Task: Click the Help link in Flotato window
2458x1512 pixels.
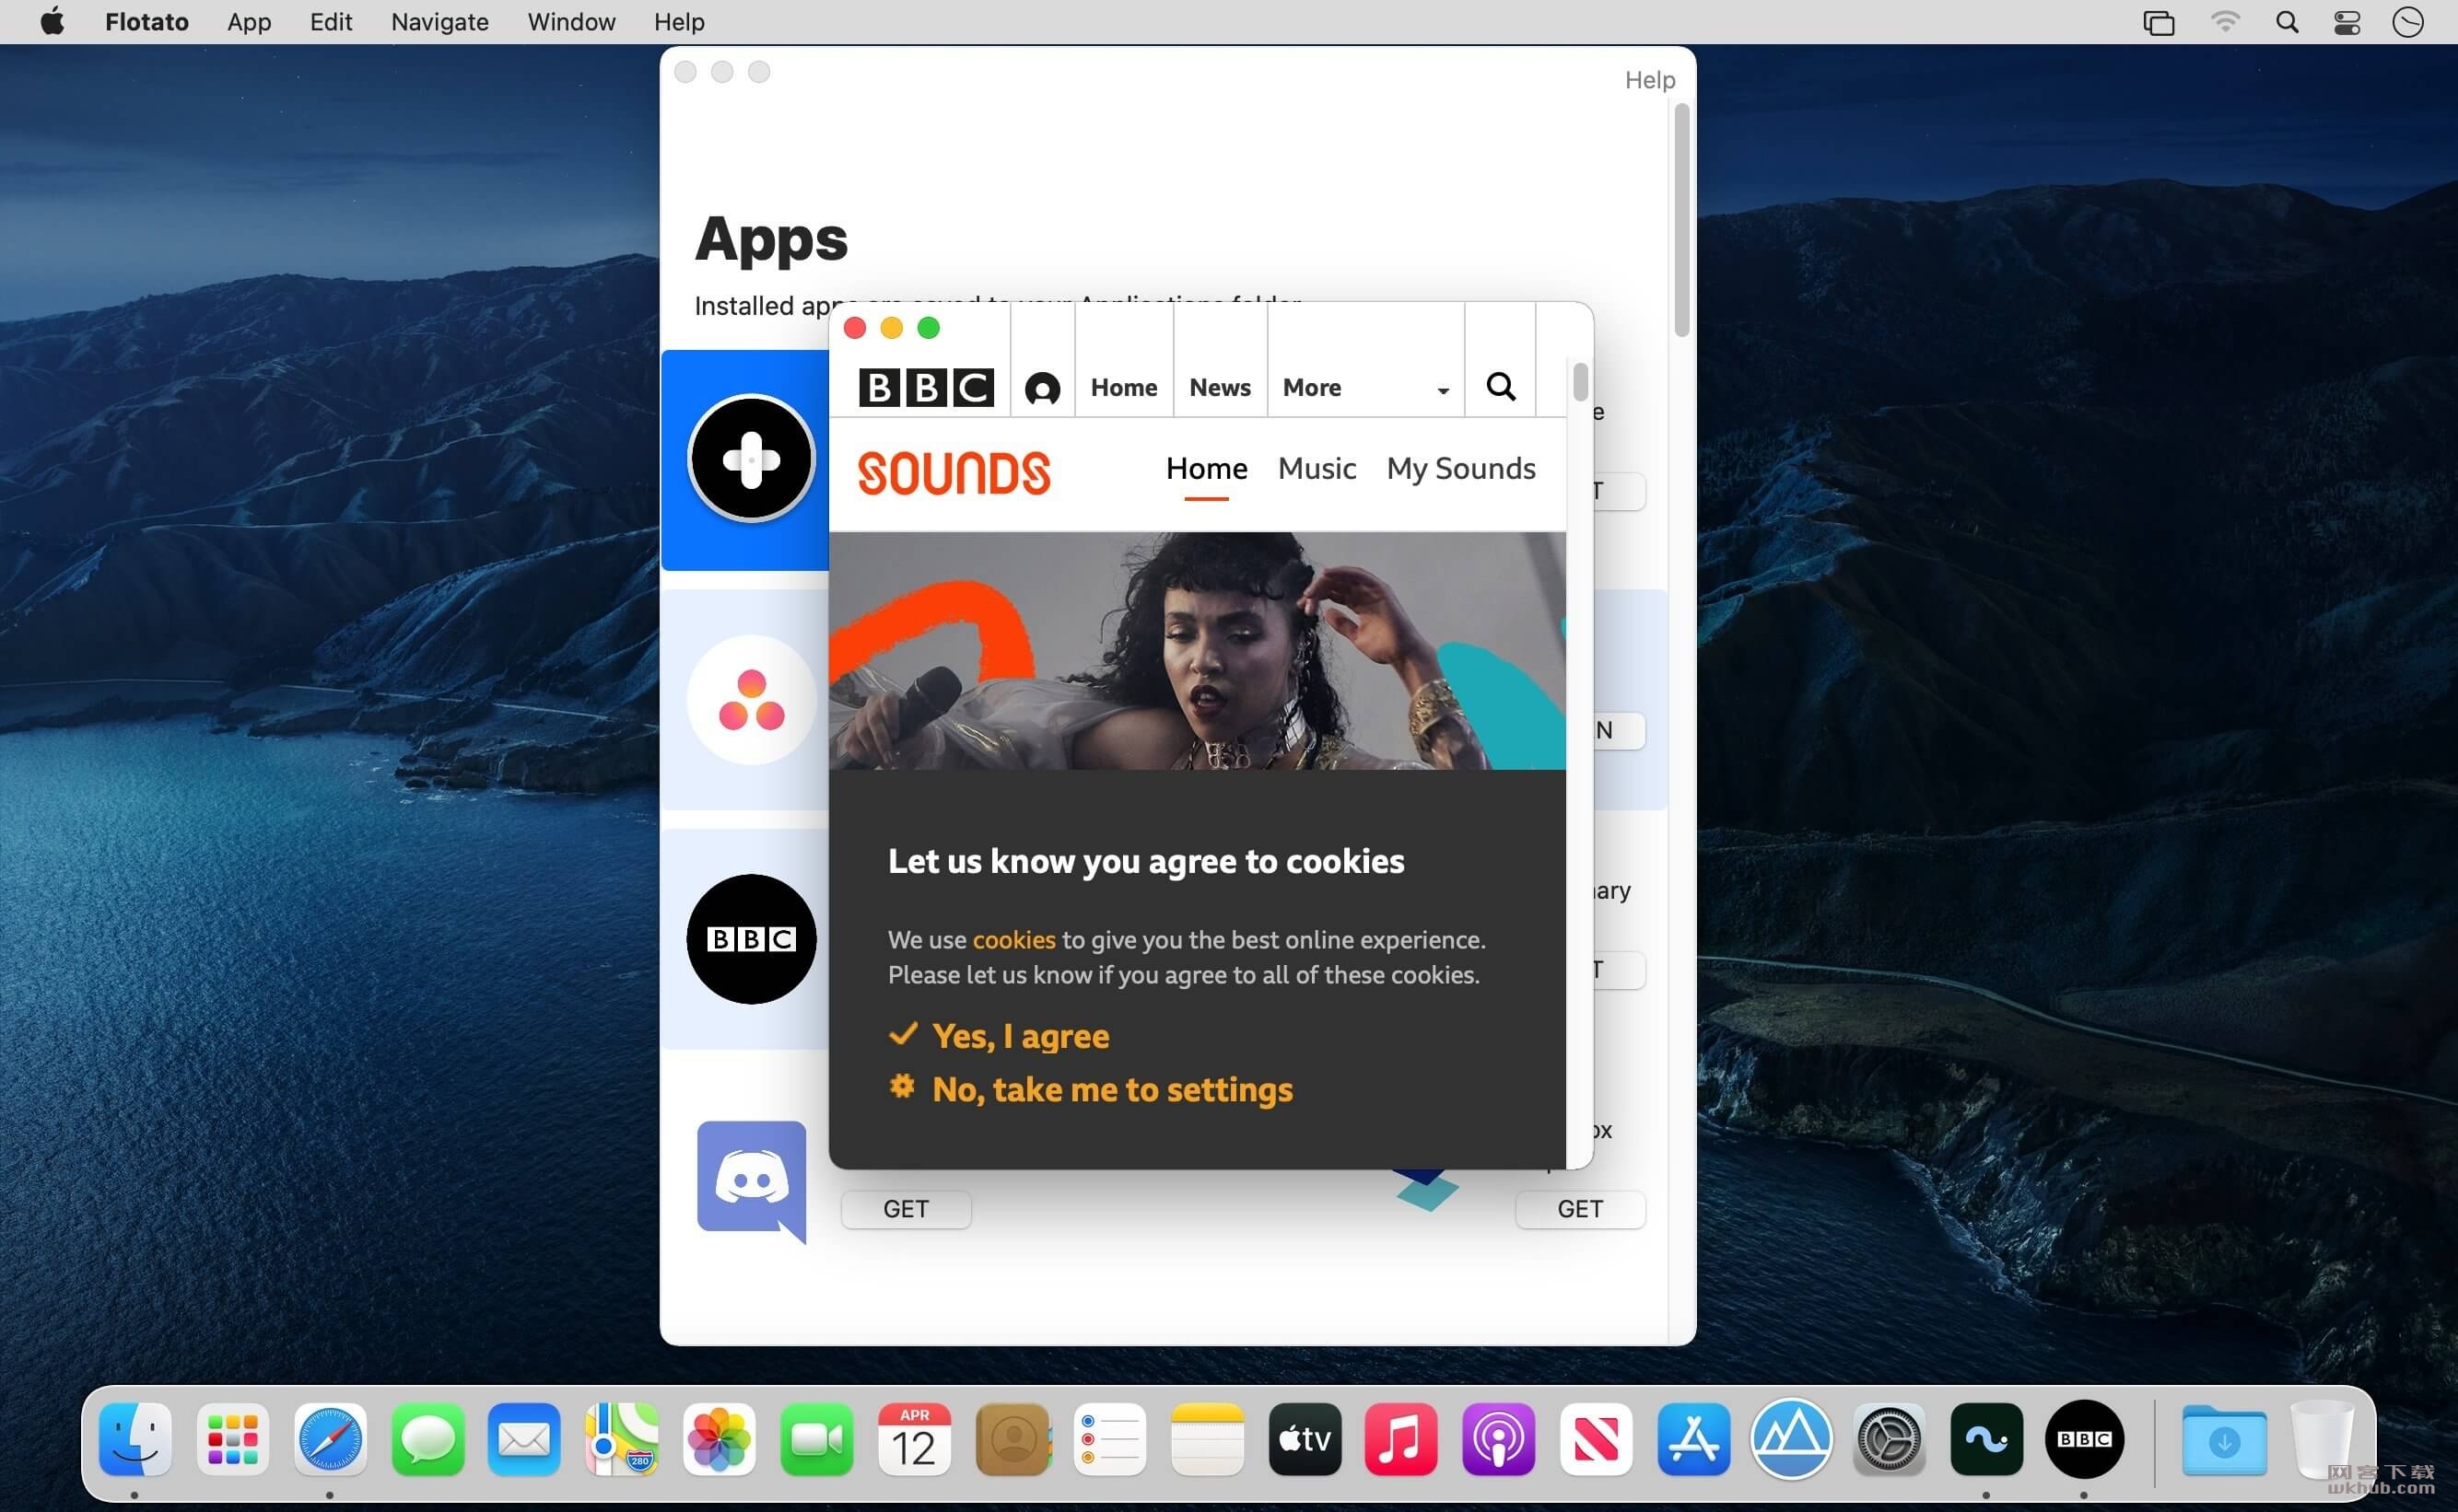Action: click(x=1650, y=80)
